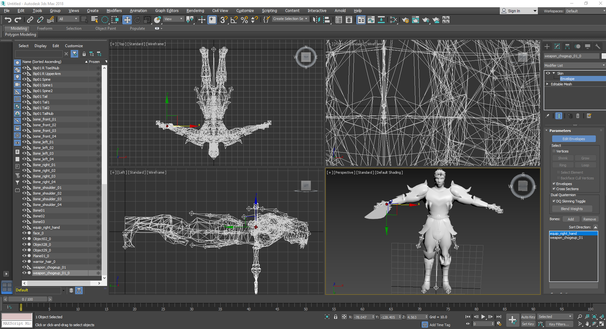Activate the Select and Move tool
The height and width of the screenshot is (329, 606).
127,20
